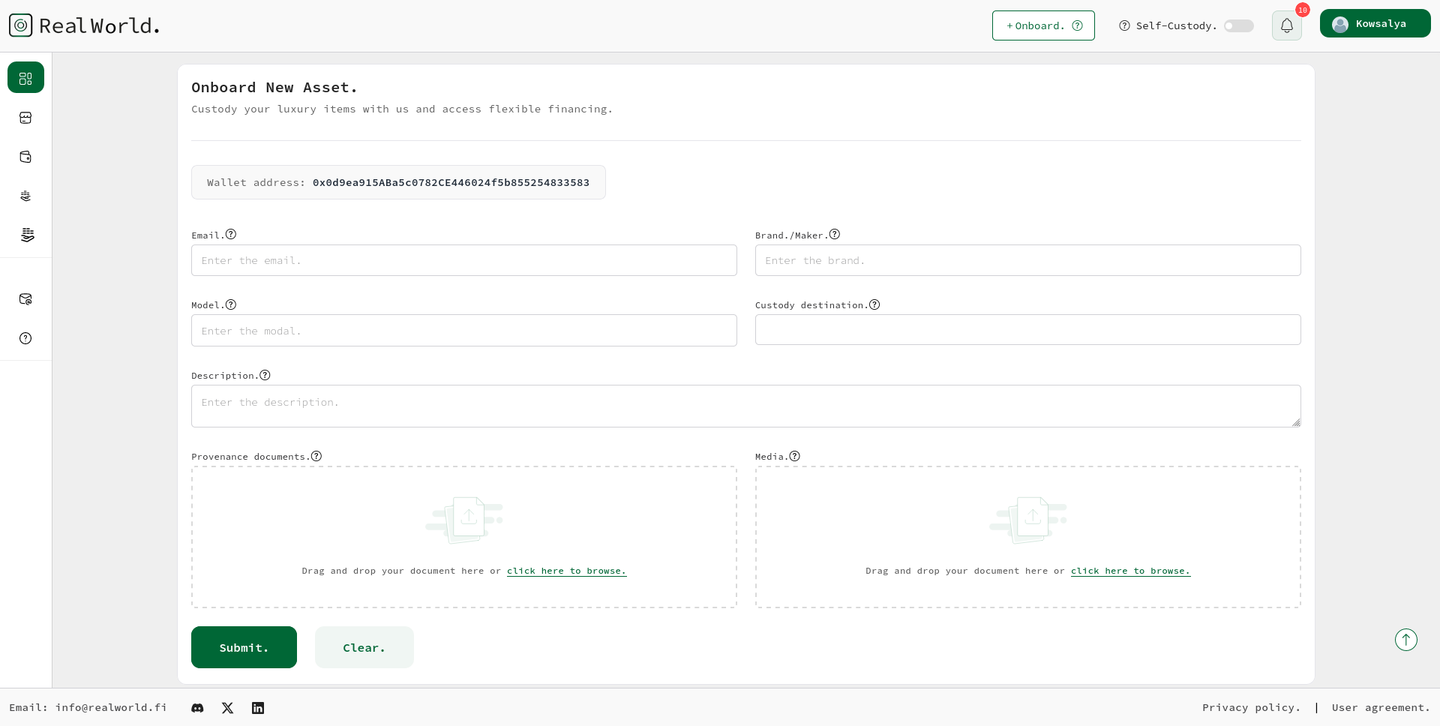Open the Discord icon in footer
The width and height of the screenshot is (1440, 726).
197,708
